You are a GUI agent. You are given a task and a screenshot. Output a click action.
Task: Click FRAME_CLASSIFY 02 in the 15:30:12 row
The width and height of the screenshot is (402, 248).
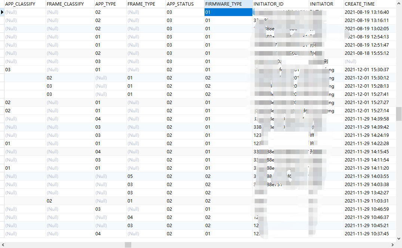[70, 78]
